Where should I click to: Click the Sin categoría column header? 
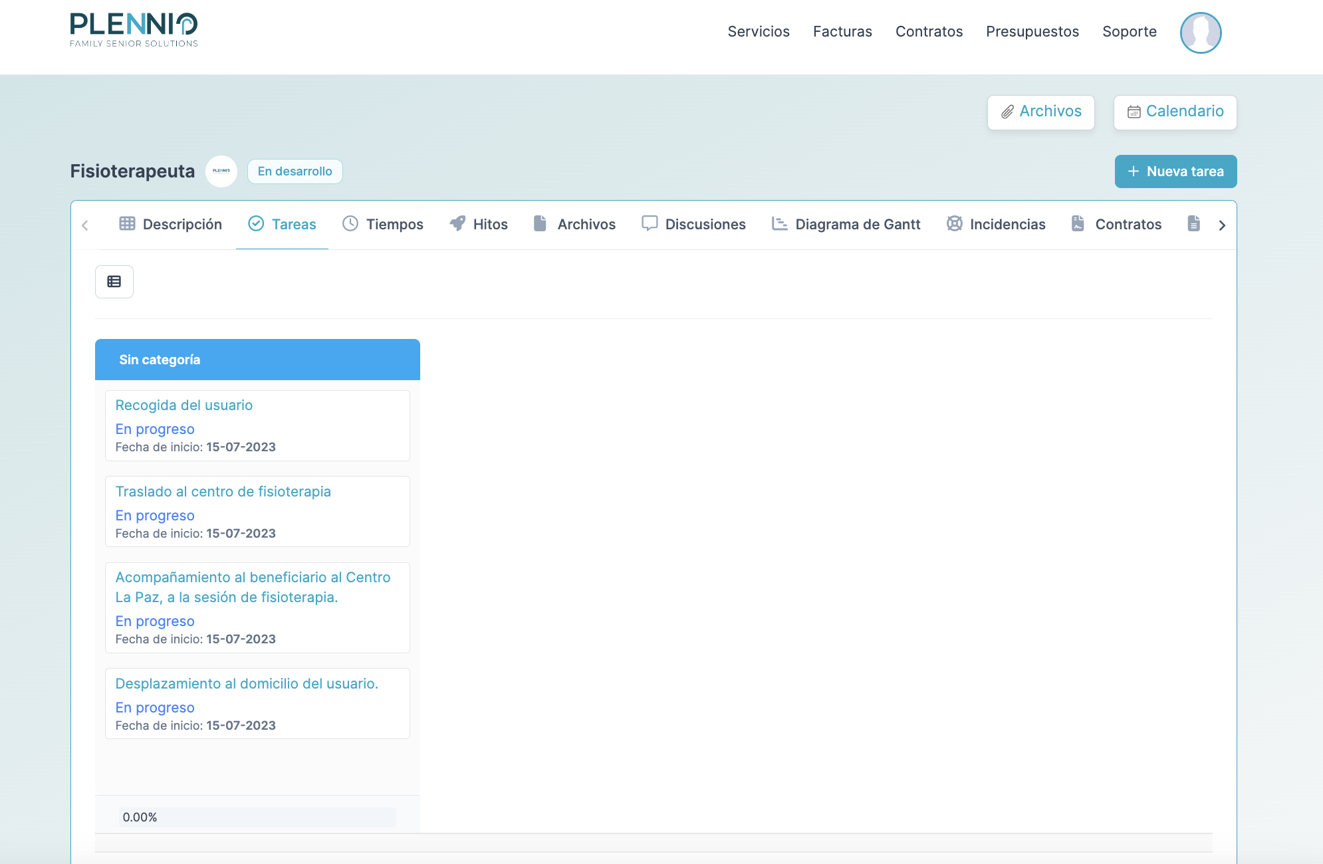(257, 360)
